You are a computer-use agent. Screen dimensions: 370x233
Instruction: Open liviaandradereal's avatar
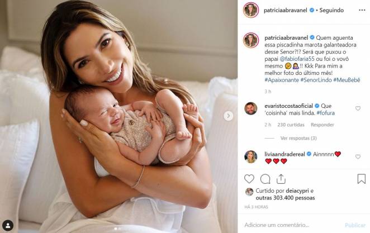click(x=250, y=157)
